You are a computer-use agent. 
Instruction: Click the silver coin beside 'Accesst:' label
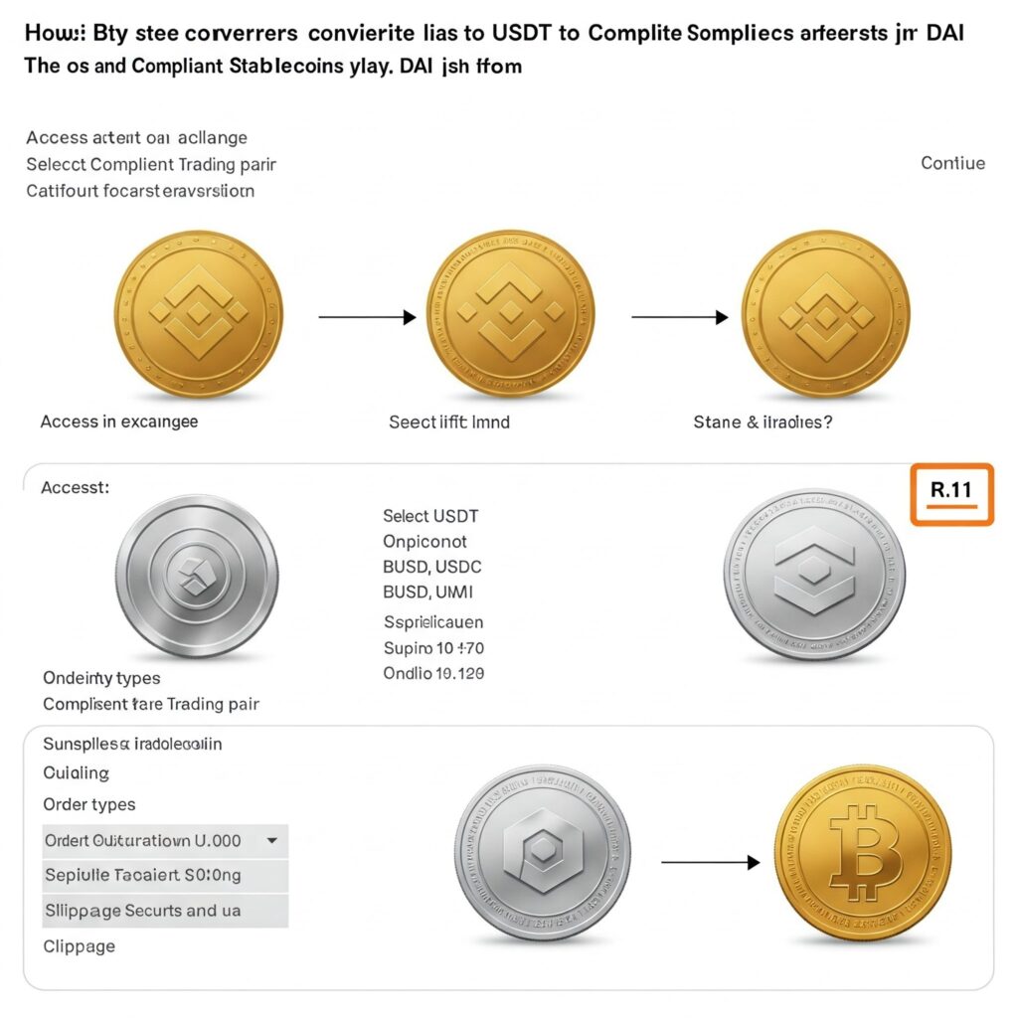point(197,577)
